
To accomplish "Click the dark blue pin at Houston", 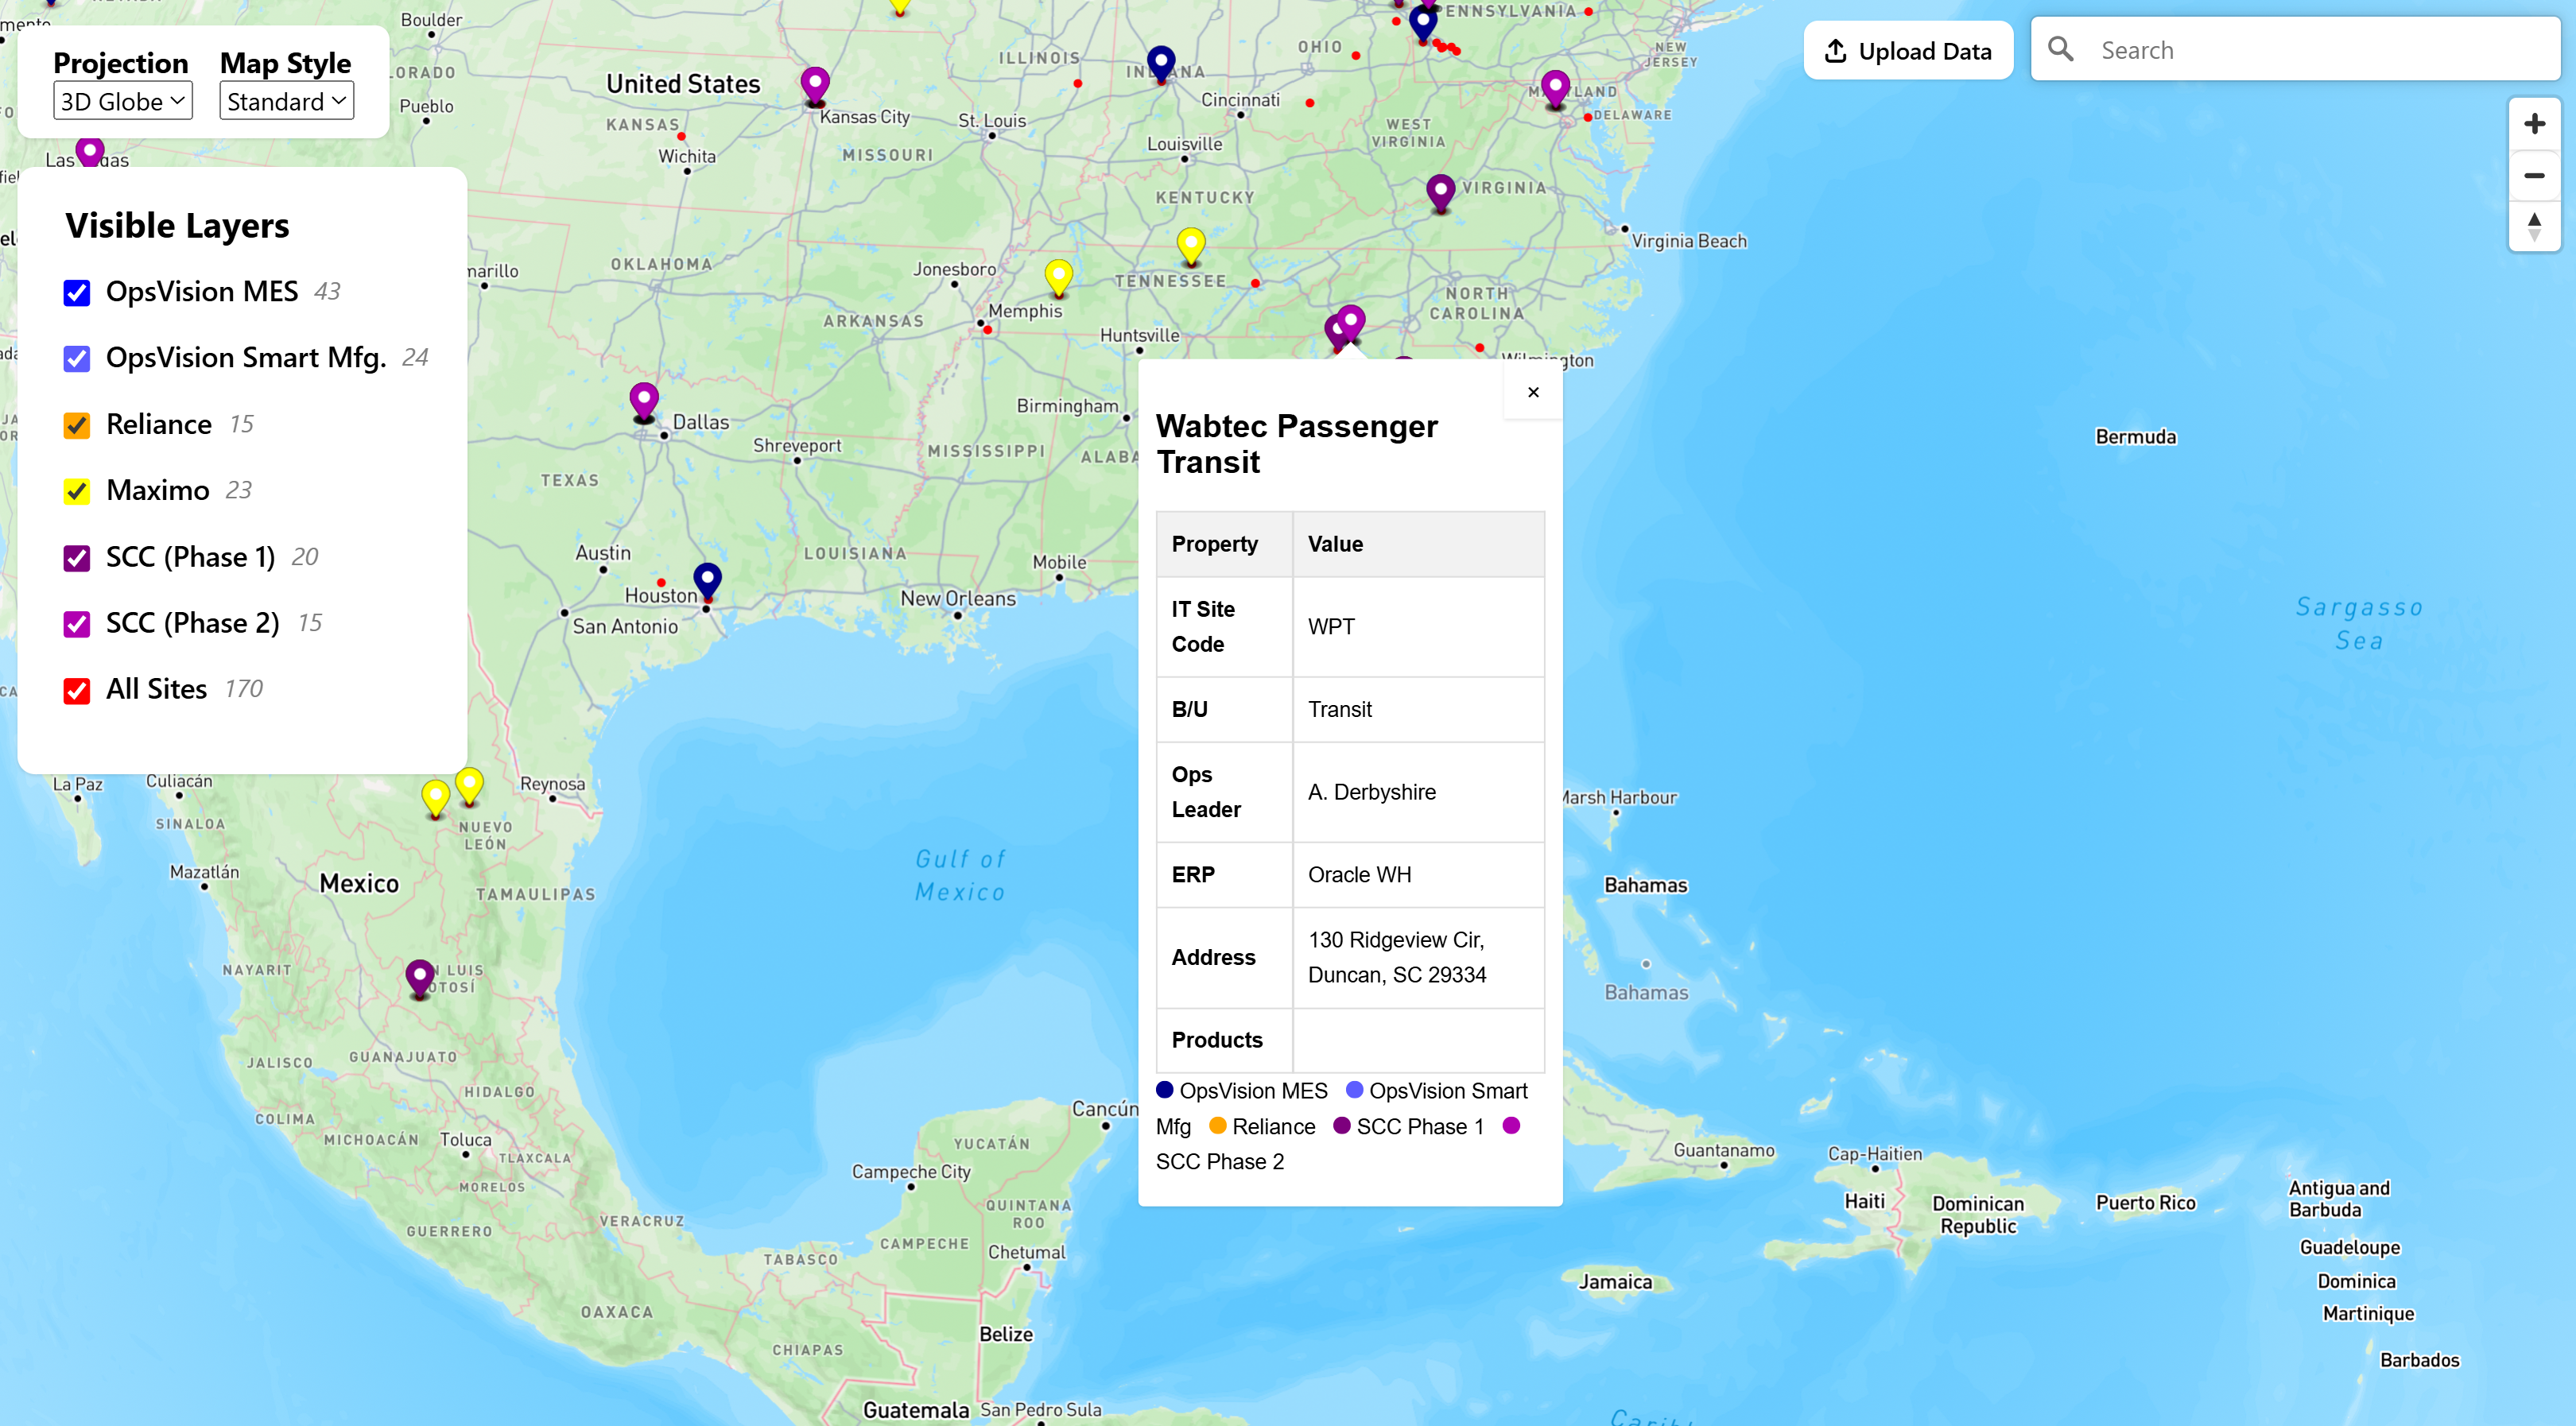I will 707,582.
